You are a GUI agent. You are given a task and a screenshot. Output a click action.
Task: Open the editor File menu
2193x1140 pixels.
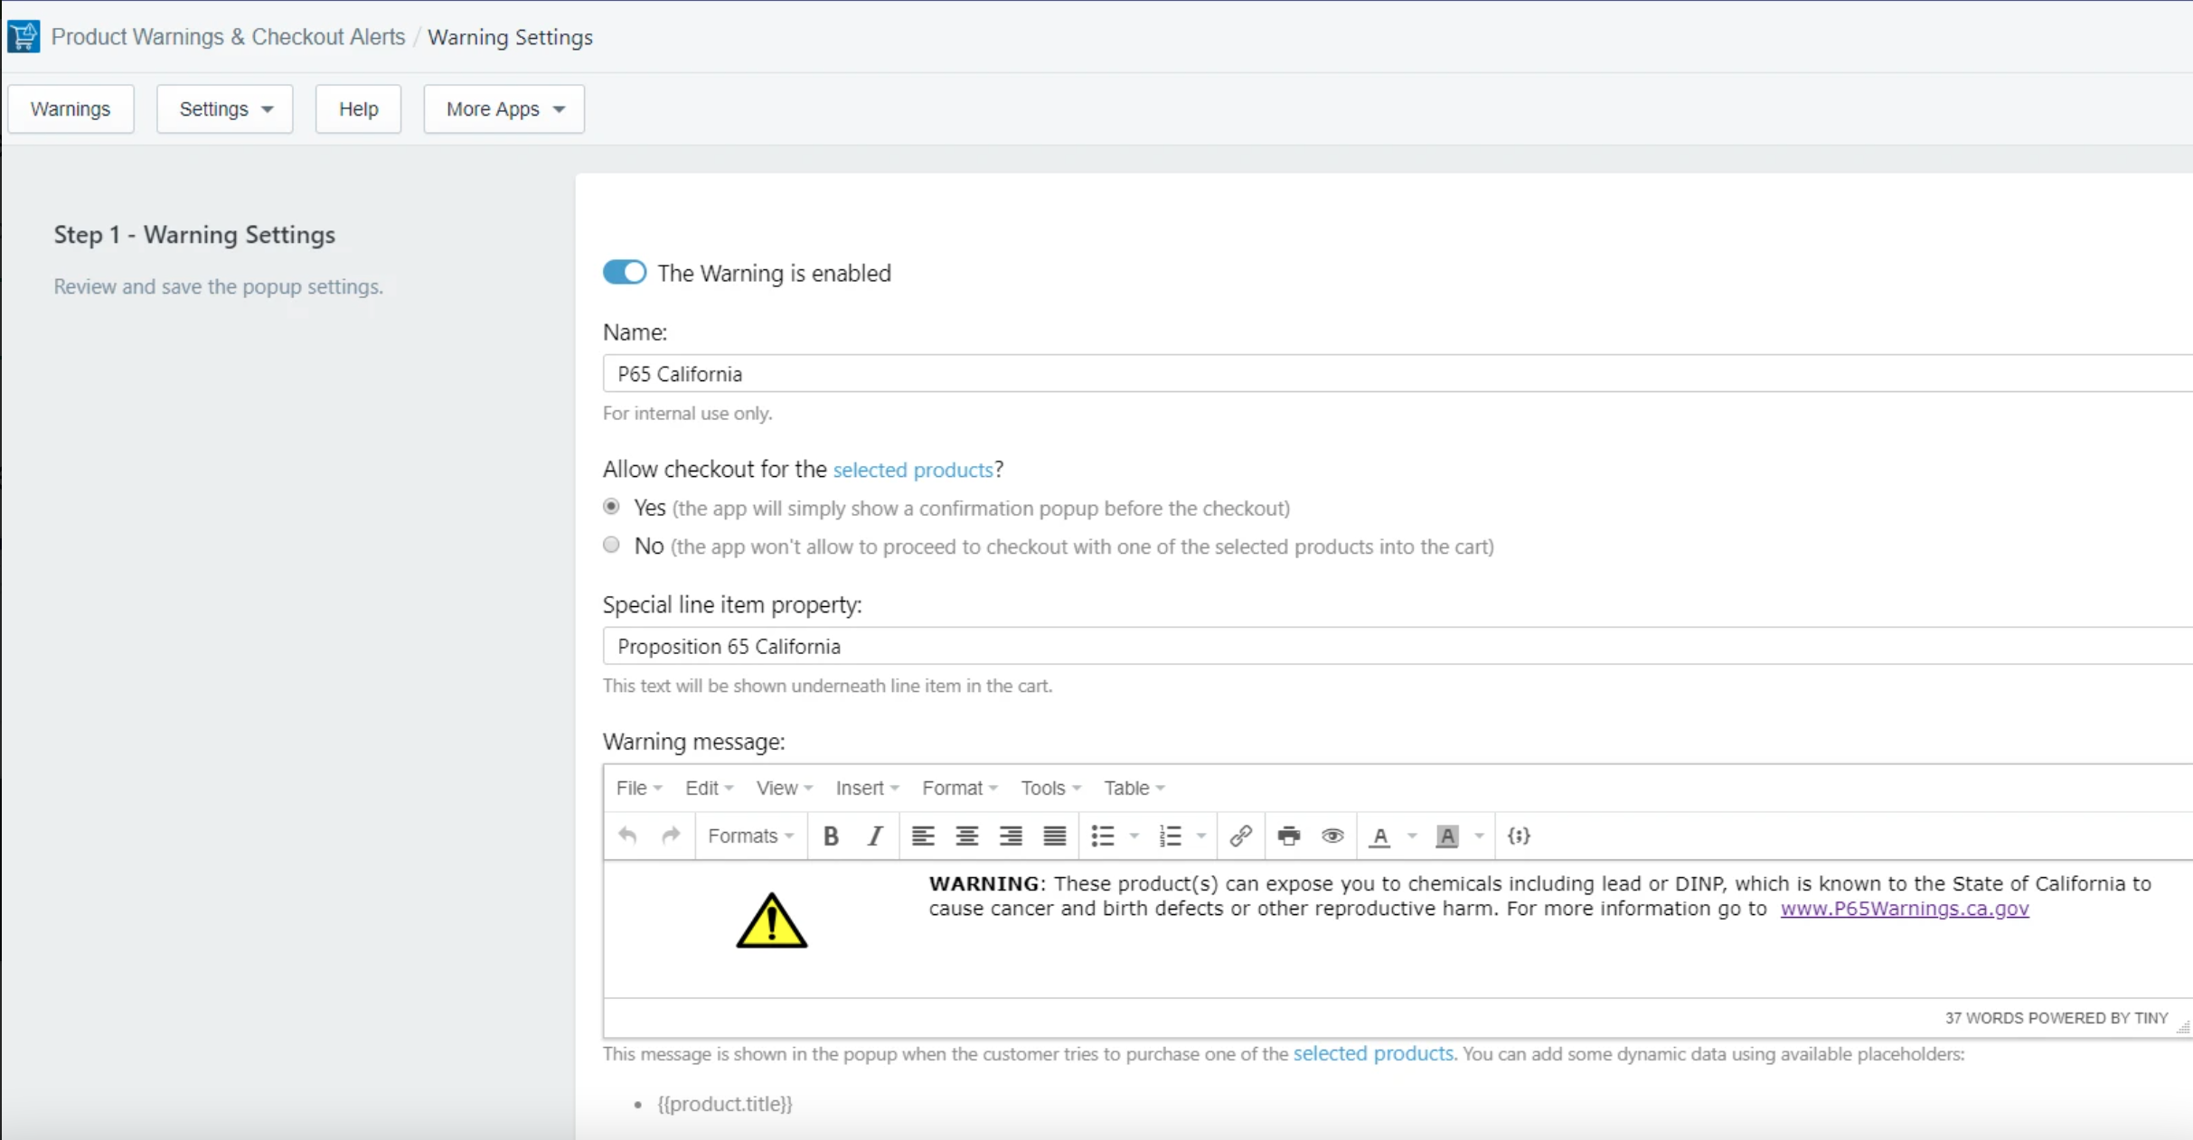coord(639,788)
